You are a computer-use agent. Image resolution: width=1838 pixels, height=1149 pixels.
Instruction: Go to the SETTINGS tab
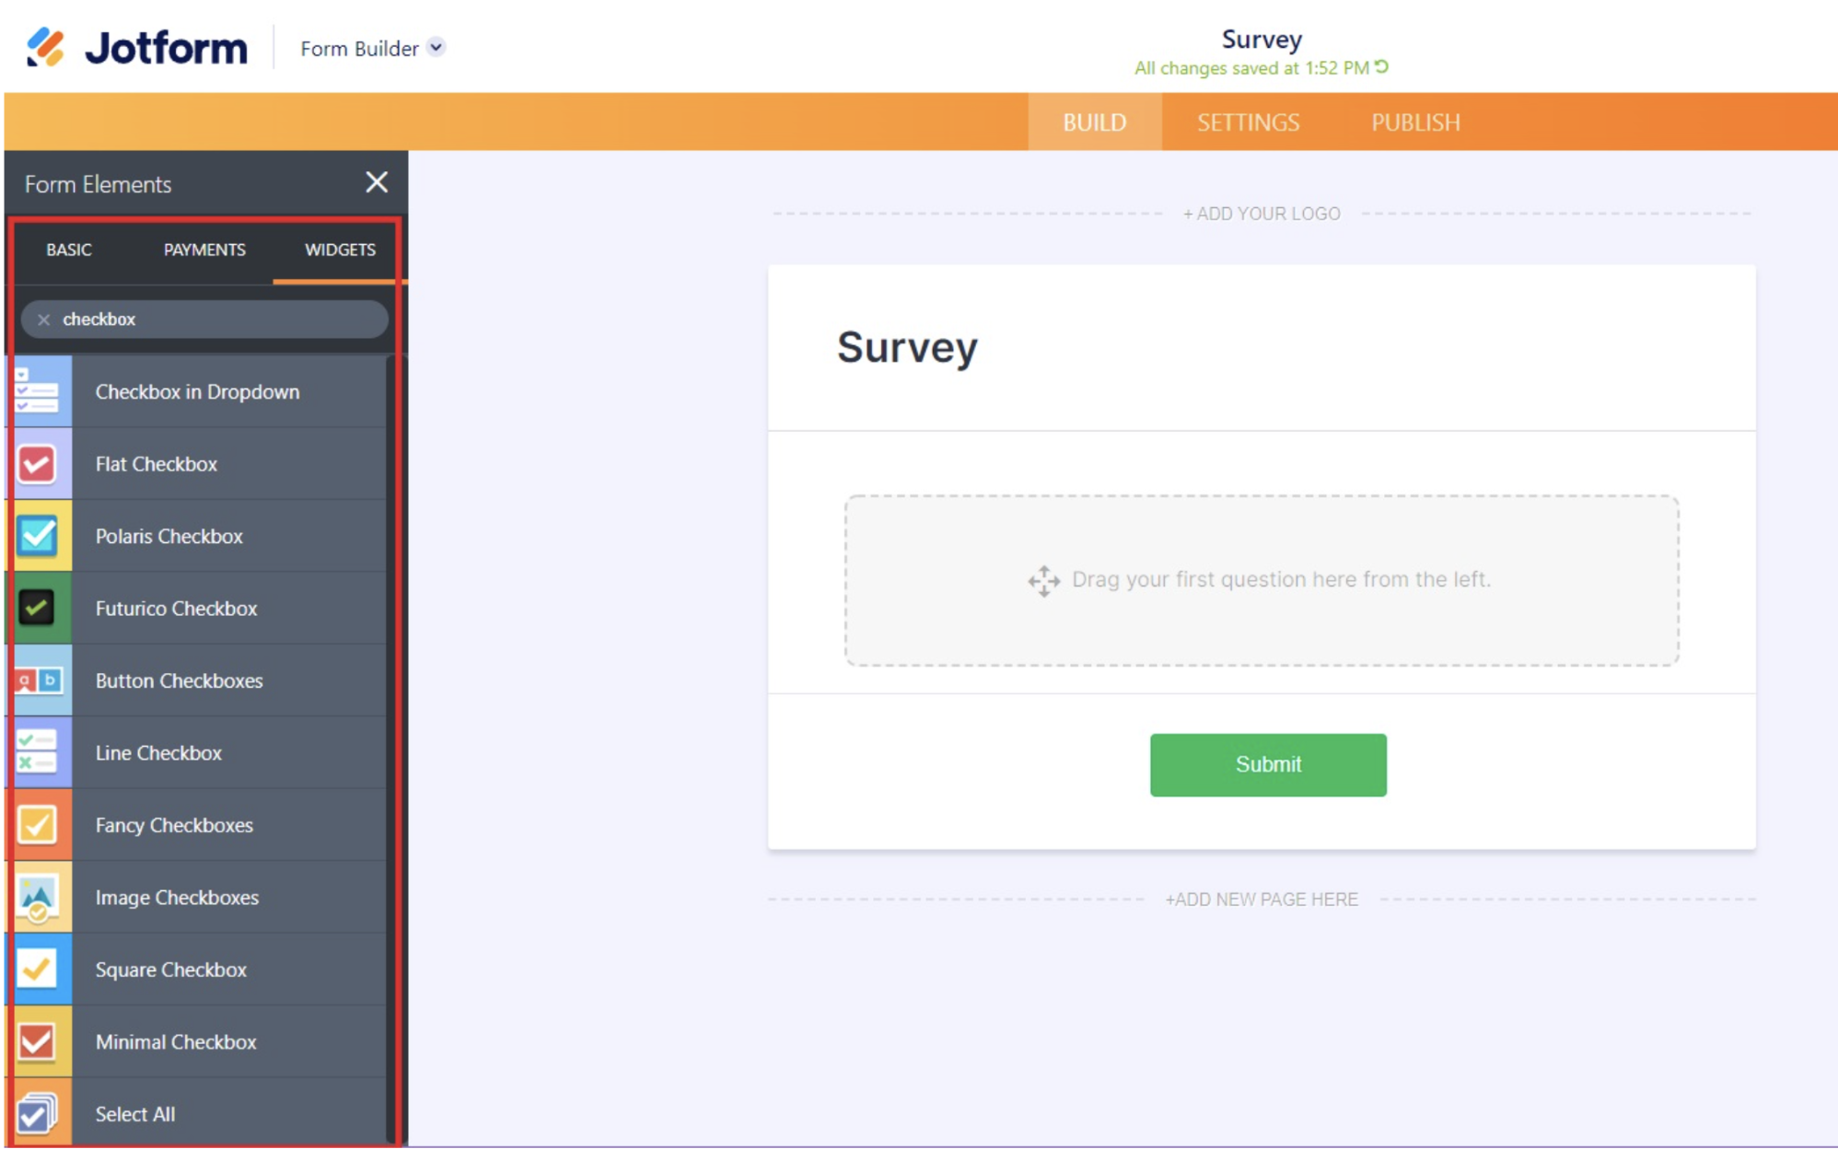tap(1248, 122)
